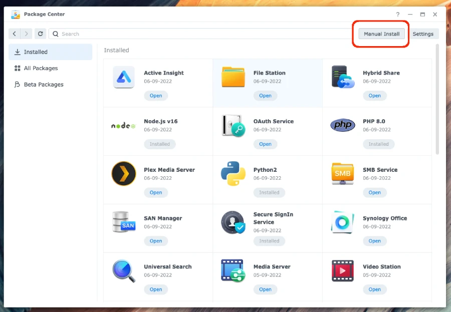This screenshot has width=451, height=312.
Task: Click Installed button under PHP 8.0
Action: (x=378, y=144)
